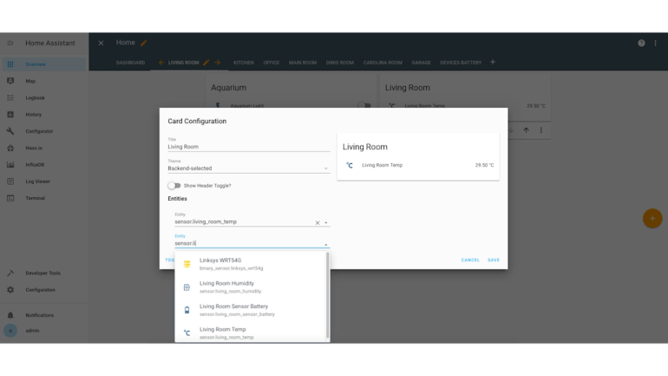Screen dimensions: 668x376
Task: Select Linksys WRT54G from suggestions
Action: (x=251, y=264)
